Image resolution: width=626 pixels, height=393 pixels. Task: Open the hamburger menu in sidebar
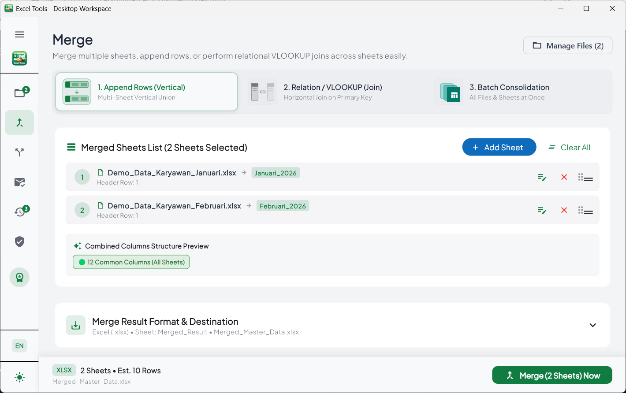[19, 34]
